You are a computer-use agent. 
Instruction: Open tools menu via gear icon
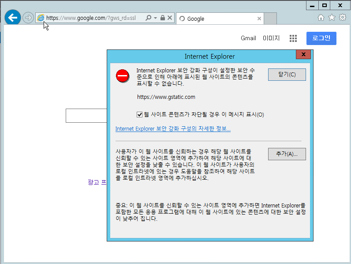pos(343,17)
